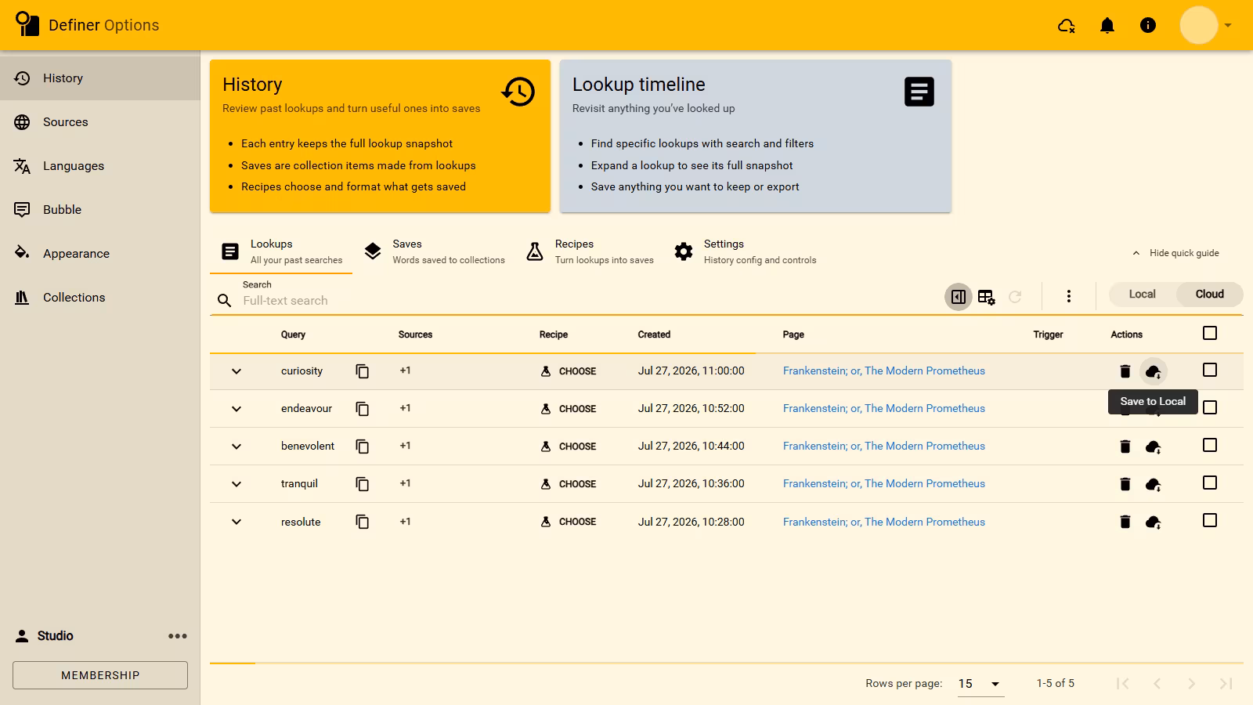Choose recipe for curiosity
The height and width of the screenshot is (705, 1253).
(x=569, y=371)
